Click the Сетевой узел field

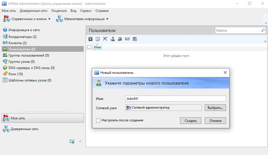164,107
